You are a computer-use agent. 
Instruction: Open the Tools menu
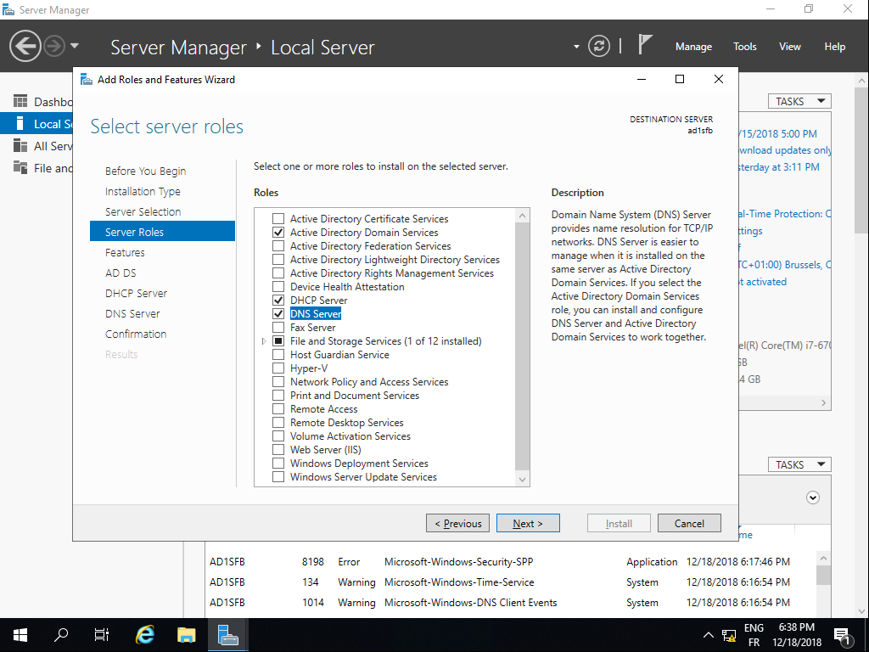(x=744, y=47)
